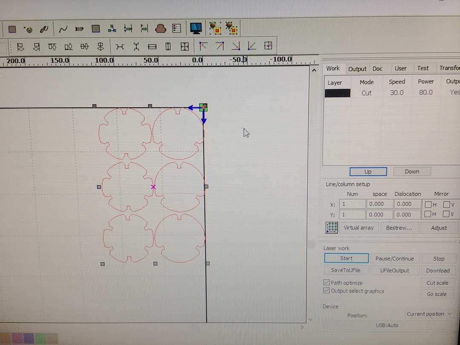460x345 pixels.
Task: Switch to the Work tab
Action: click(x=333, y=68)
